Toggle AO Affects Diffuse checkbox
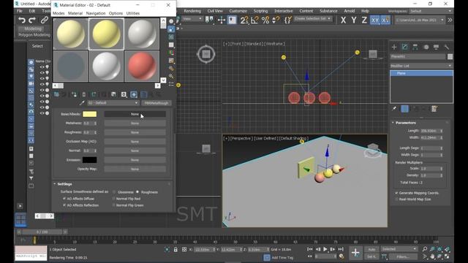Screen dimensions: 468x263 click(64, 199)
